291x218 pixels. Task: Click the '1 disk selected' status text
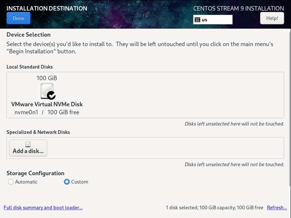pyautogui.click(x=181, y=208)
